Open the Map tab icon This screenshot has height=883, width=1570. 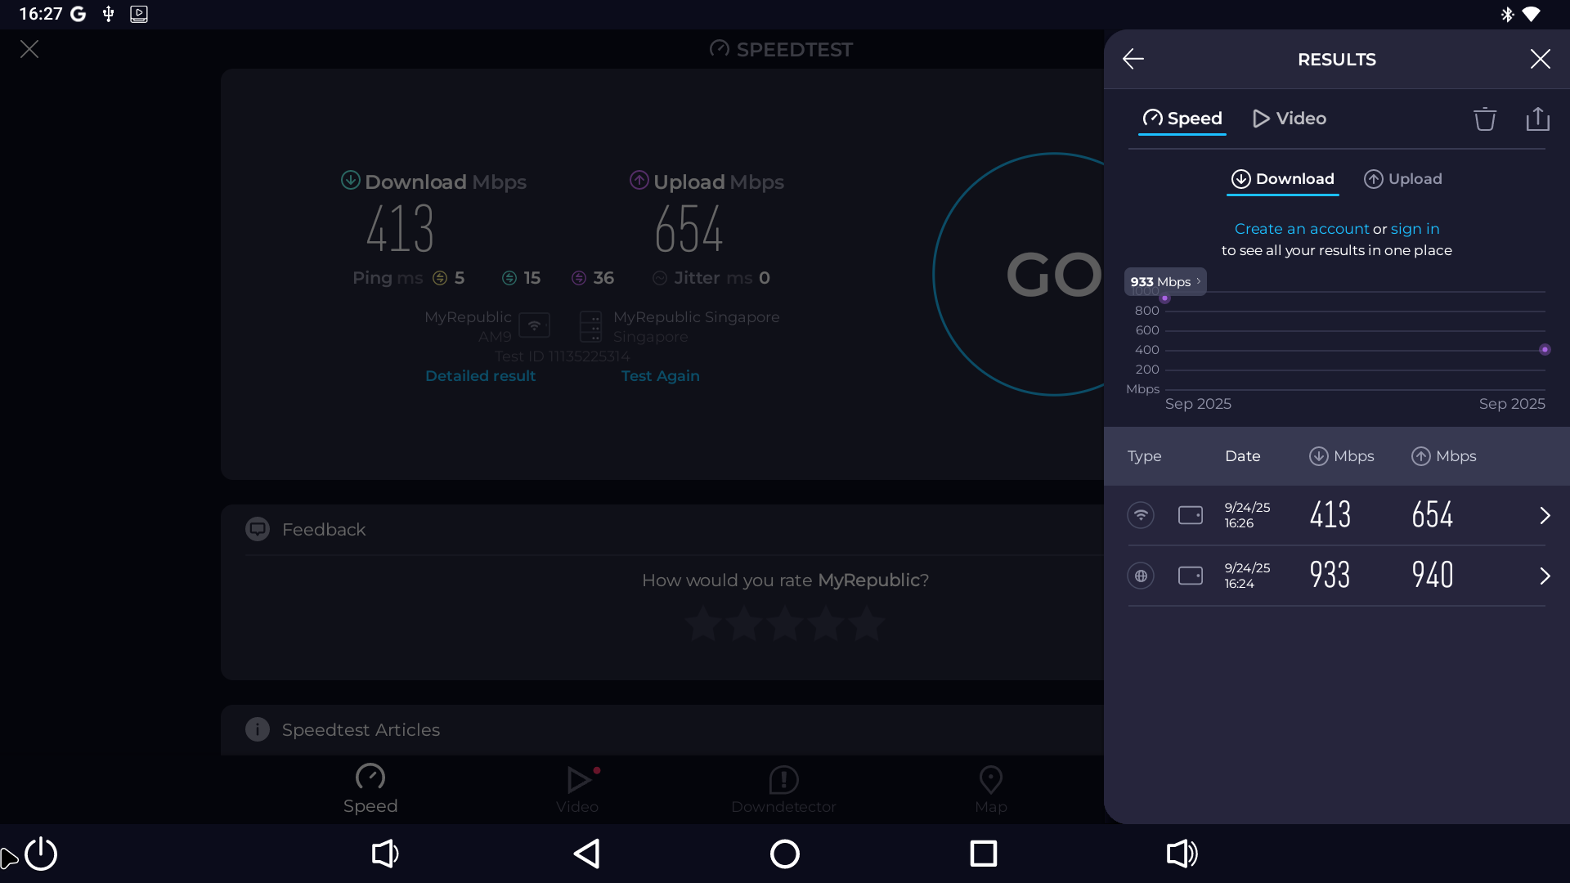(x=990, y=780)
